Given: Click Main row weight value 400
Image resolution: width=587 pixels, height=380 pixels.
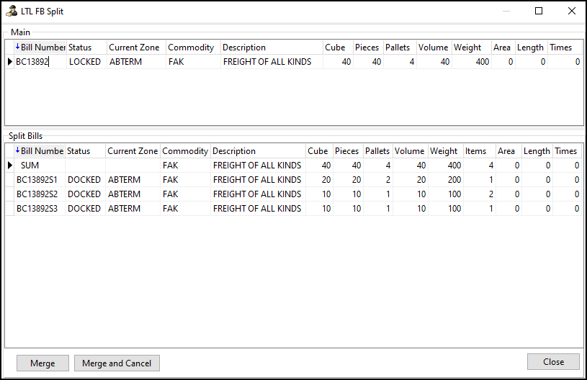Looking at the screenshot, I should coord(471,62).
